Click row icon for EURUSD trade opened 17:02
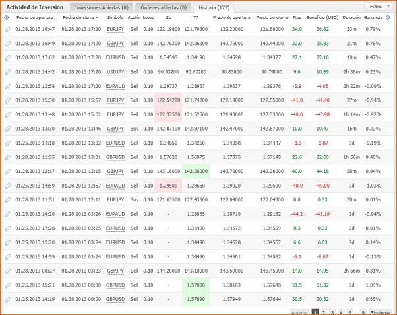Image resolution: width=397 pixels, height=315 pixels. click(8, 58)
